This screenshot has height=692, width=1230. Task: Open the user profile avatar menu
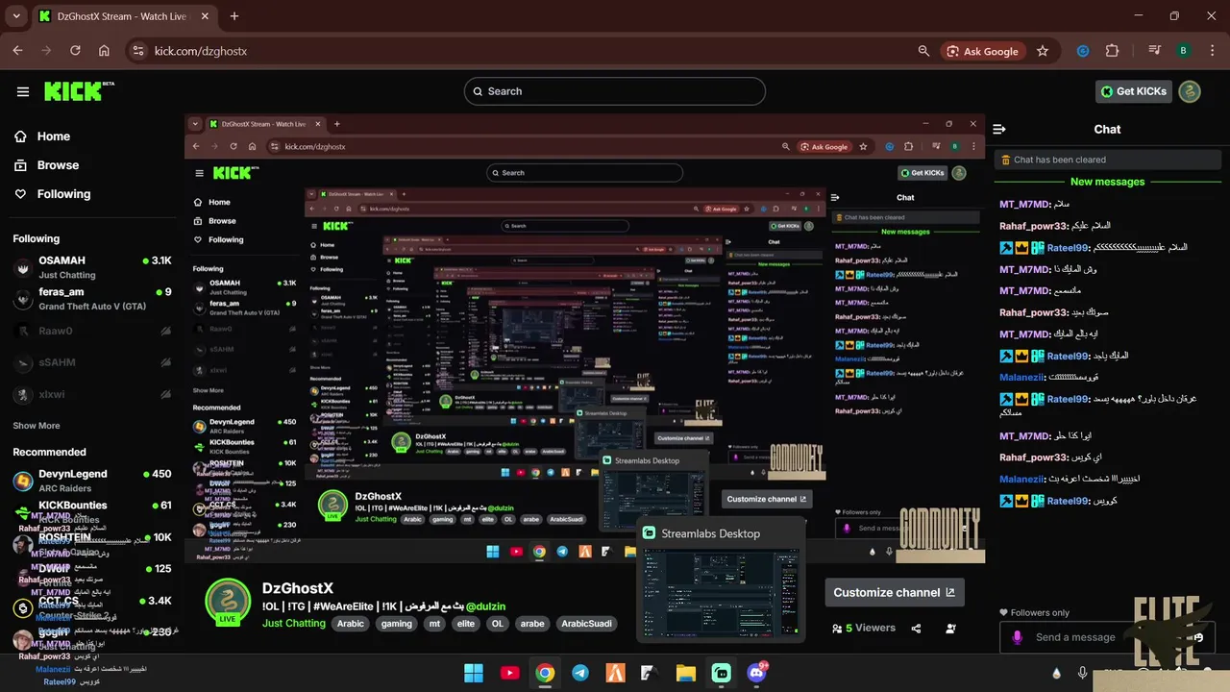[x=1190, y=91]
